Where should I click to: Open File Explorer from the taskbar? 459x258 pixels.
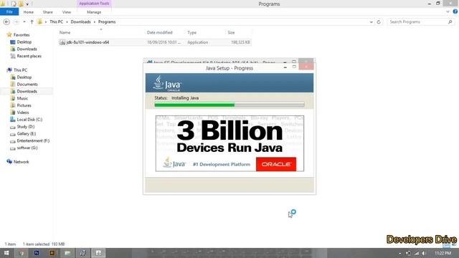point(67,253)
